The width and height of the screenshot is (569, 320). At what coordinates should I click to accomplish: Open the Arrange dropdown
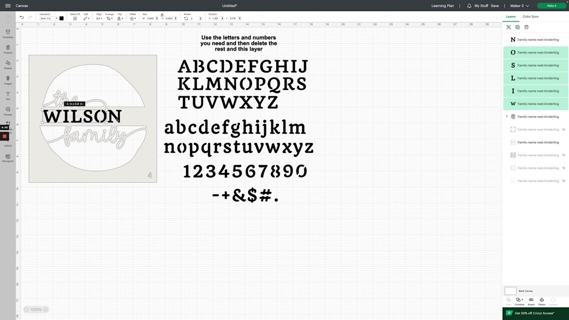pos(109,18)
